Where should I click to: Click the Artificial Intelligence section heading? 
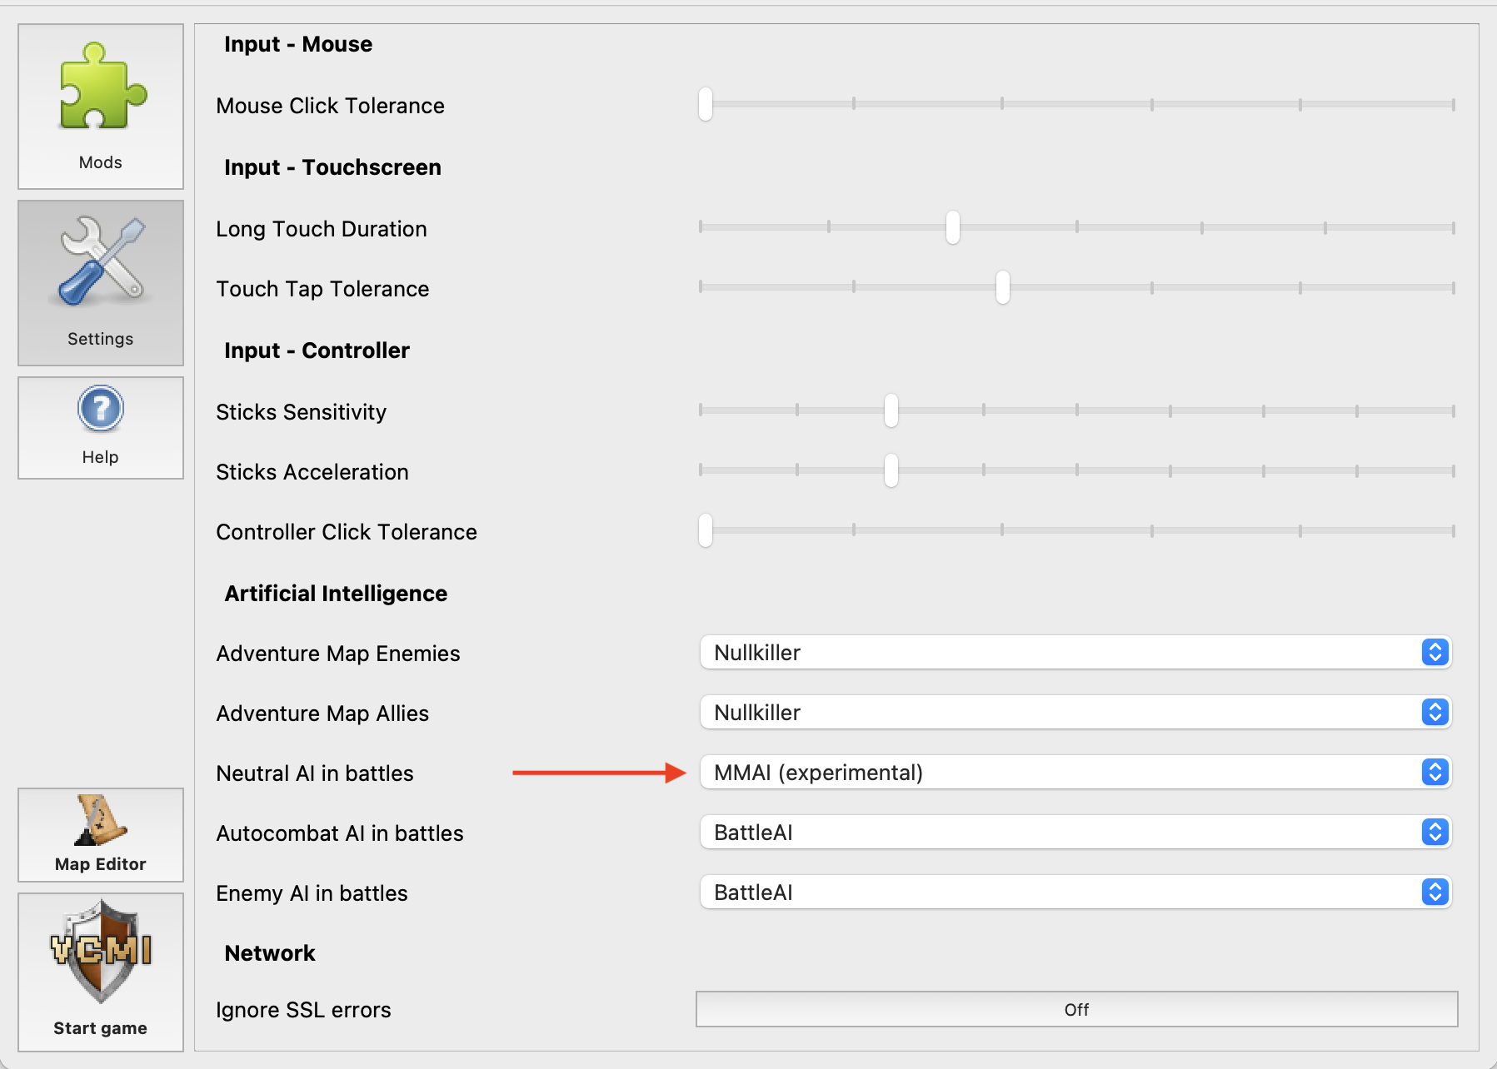336,594
